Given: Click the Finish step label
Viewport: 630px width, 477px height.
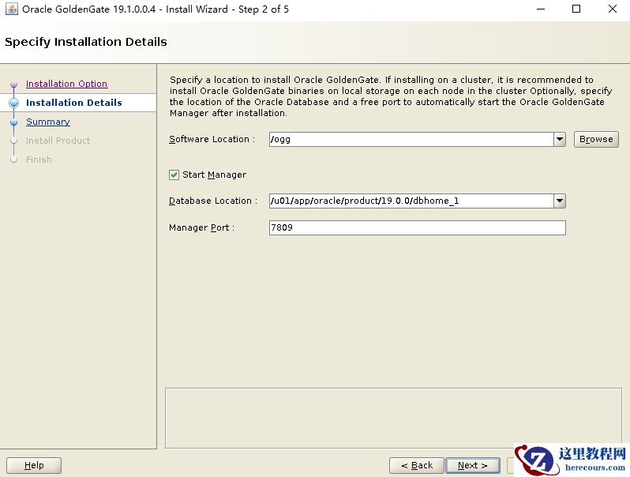Looking at the screenshot, I should click(x=39, y=160).
